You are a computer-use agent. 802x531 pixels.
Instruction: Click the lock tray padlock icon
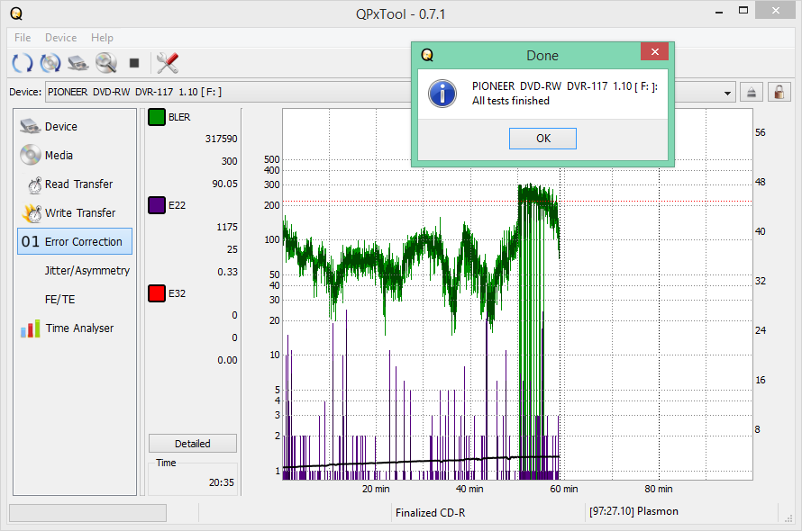click(x=779, y=93)
